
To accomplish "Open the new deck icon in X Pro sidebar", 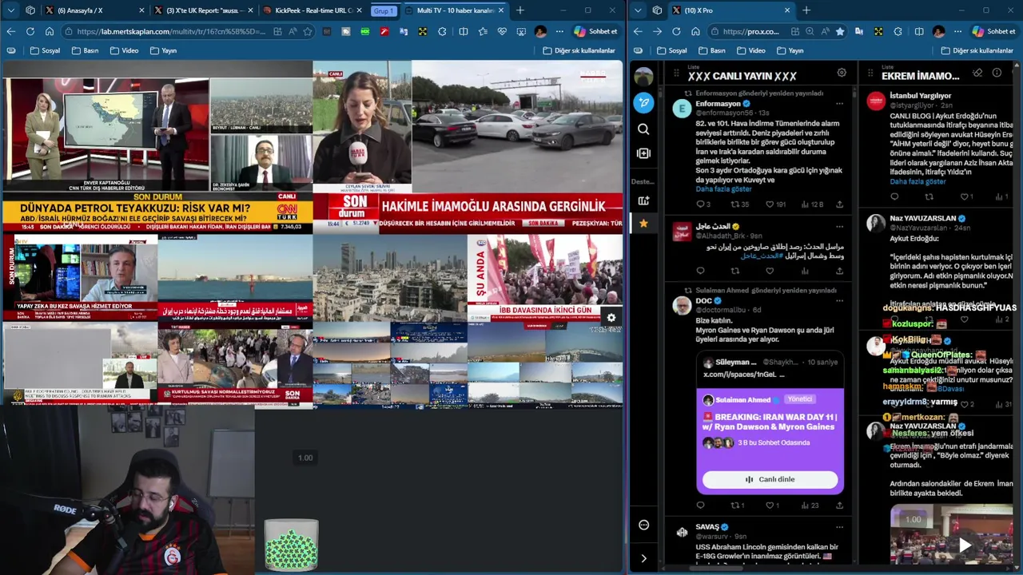I will pyautogui.click(x=643, y=200).
